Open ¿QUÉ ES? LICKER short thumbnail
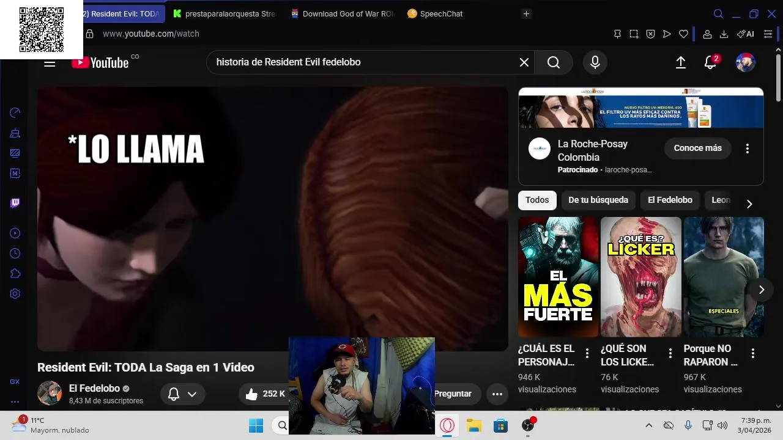 point(640,277)
